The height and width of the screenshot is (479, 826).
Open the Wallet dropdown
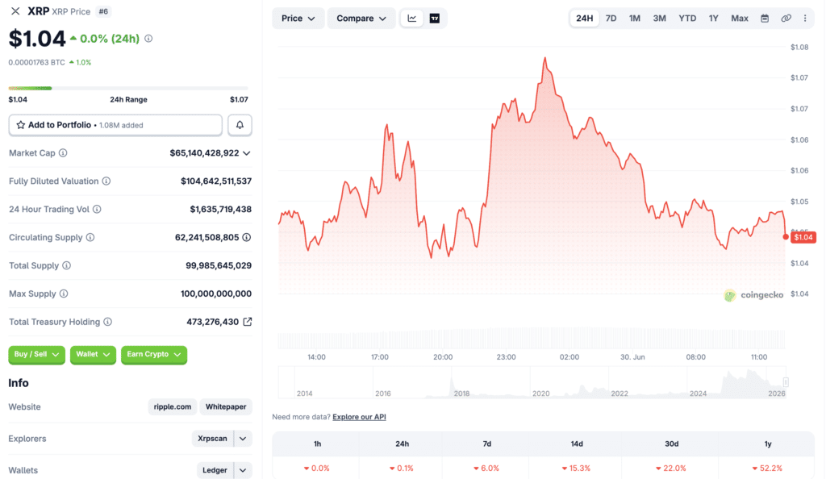click(x=93, y=354)
